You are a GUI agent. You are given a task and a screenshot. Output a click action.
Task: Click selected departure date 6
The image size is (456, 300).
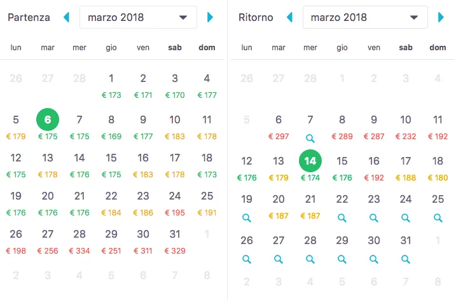point(48,119)
